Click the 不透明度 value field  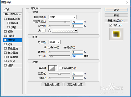click(x=77, y=22)
